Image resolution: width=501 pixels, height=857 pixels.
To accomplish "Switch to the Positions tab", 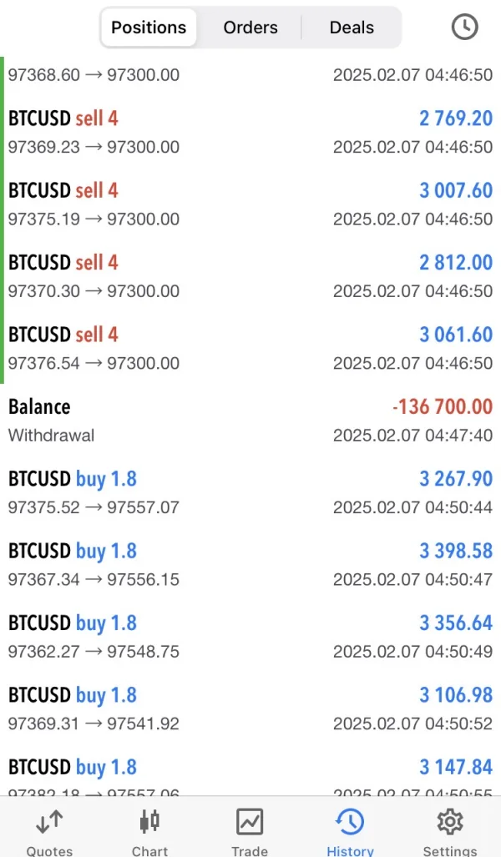I will click(149, 28).
